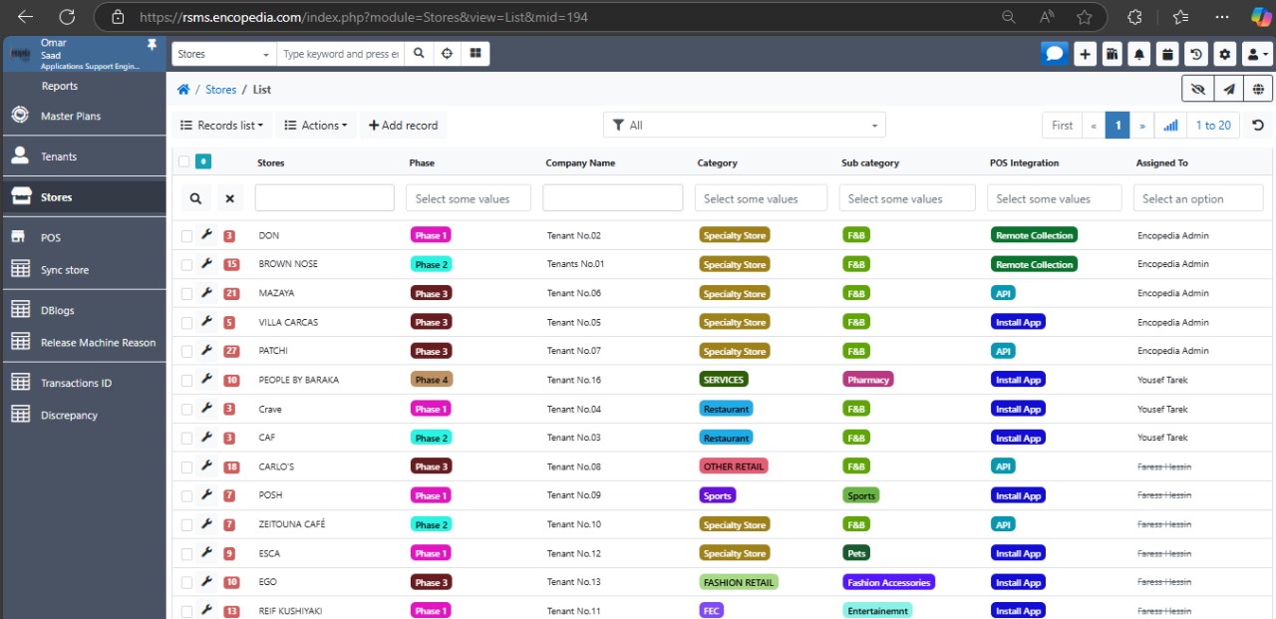The width and height of the screenshot is (1276, 619).
Task: Click the history clock icon
Action: (x=1196, y=54)
